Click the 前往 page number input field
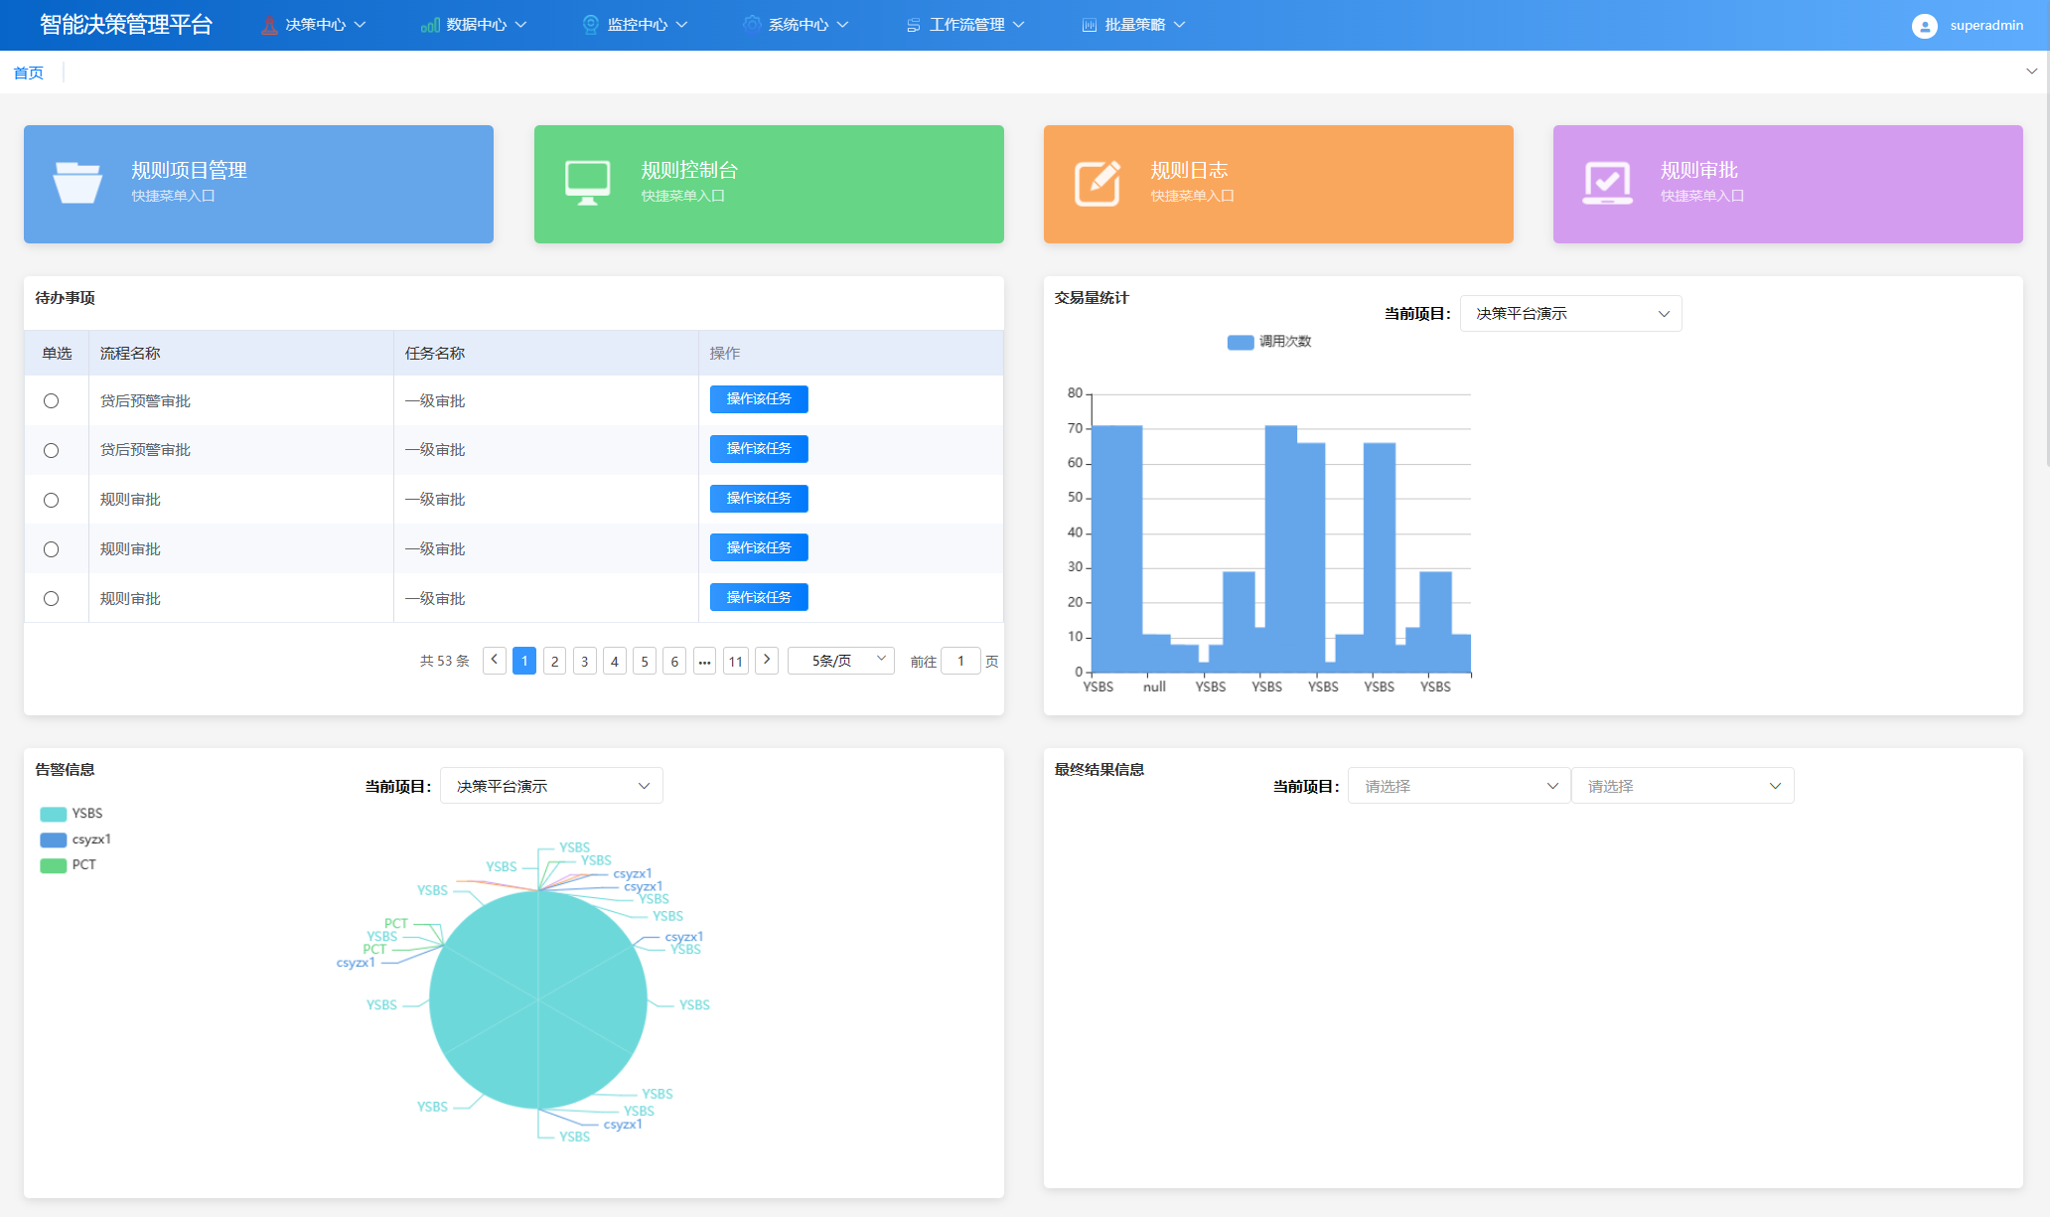This screenshot has height=1217, width=2050. (x=960, y=661)
